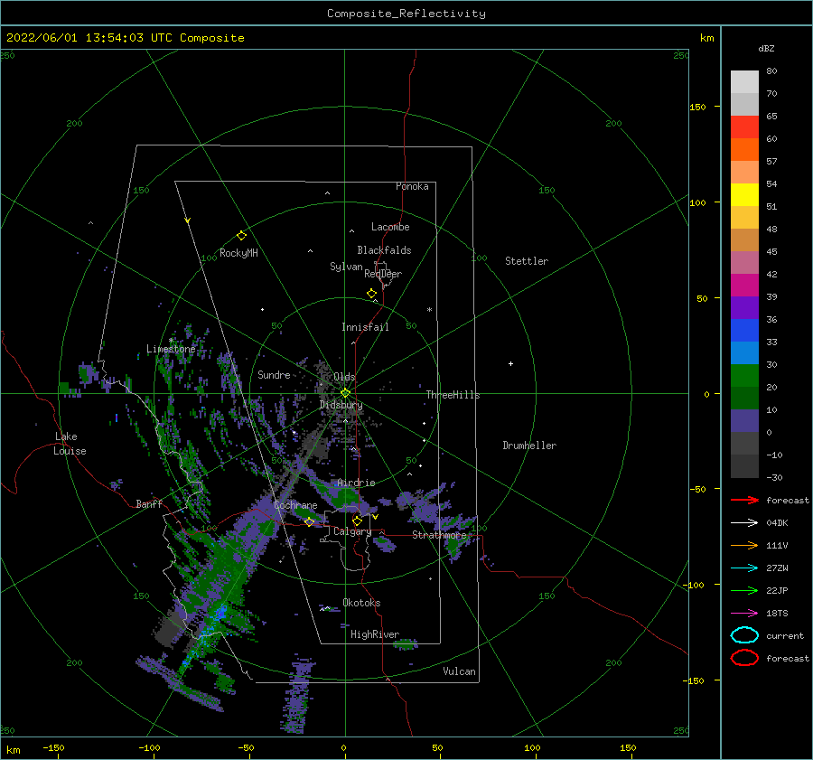Click the Composite_Reflectivity title text

point(406,14)
